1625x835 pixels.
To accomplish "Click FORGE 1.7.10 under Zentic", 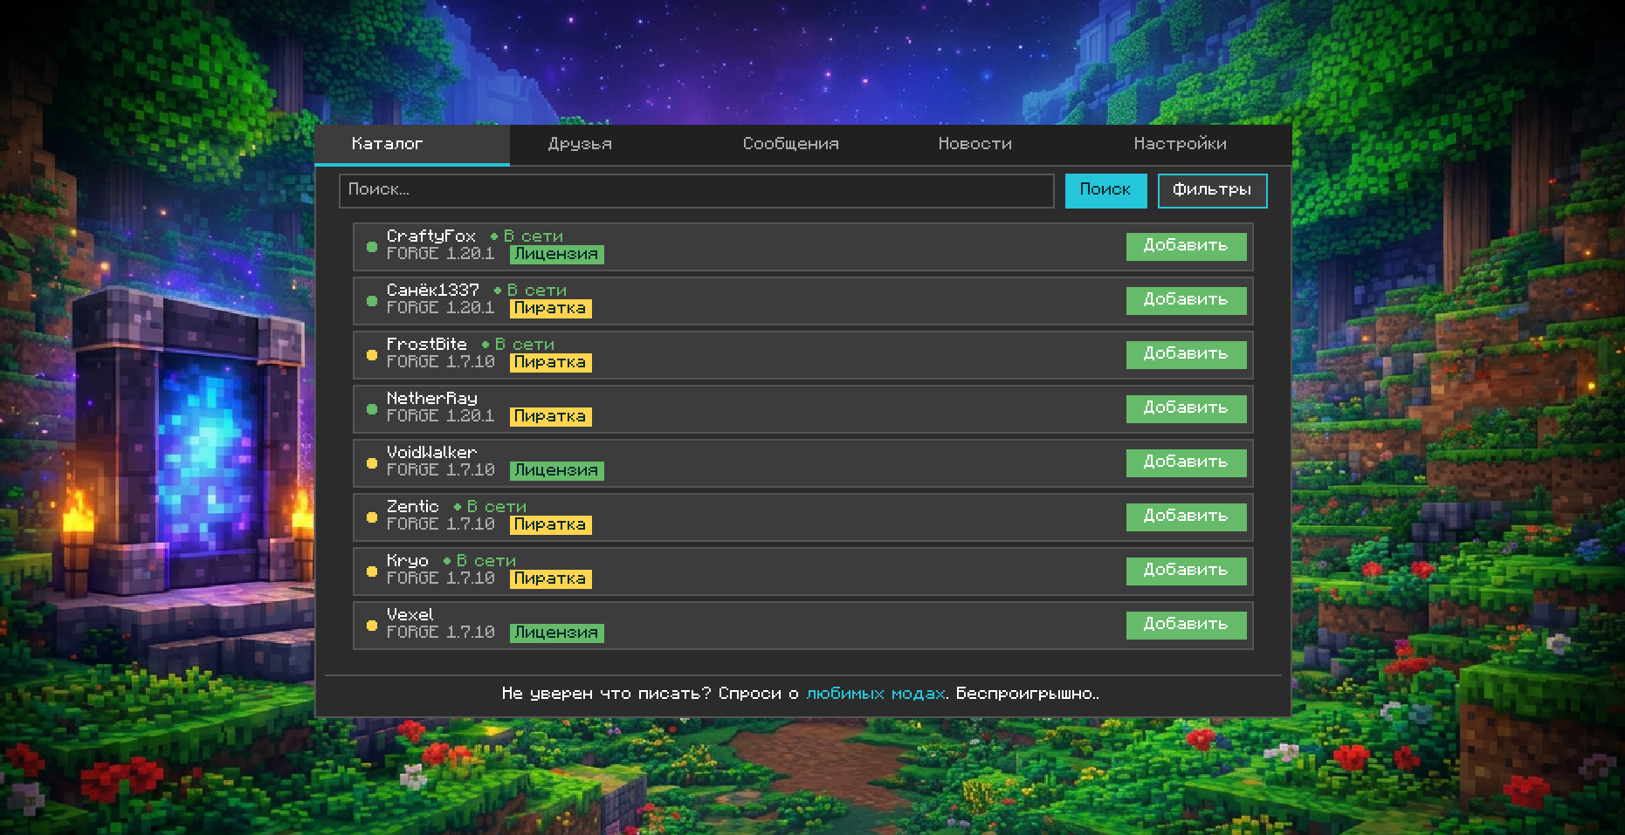I will [441, 524].
